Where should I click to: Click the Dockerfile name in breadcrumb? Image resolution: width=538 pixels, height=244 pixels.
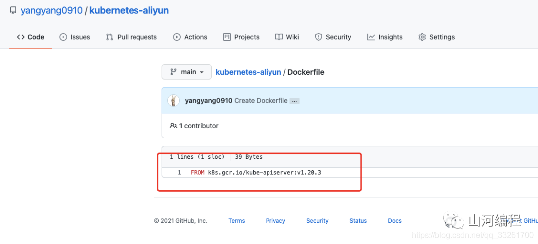(x=306, y=72)
